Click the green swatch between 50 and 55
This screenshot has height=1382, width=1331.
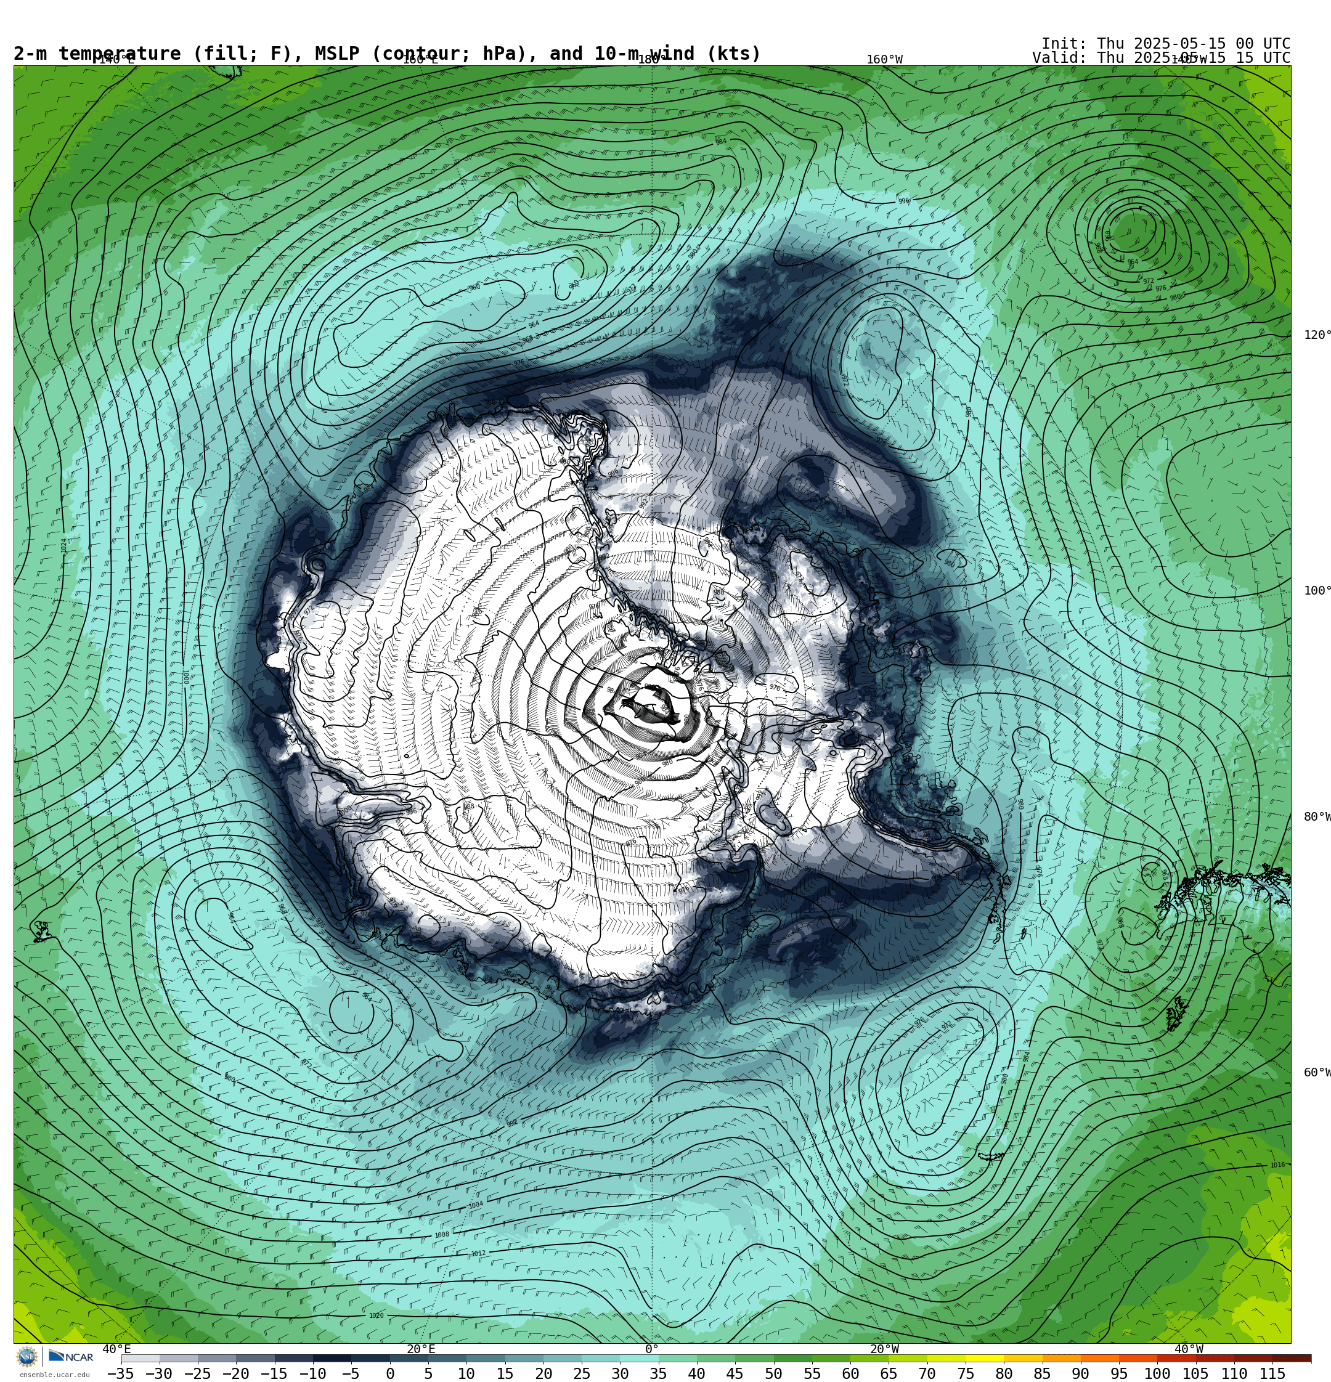(x=793, y=1358)
